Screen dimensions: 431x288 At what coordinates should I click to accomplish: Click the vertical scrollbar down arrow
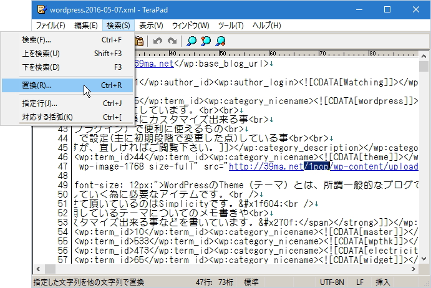point(424,259)
